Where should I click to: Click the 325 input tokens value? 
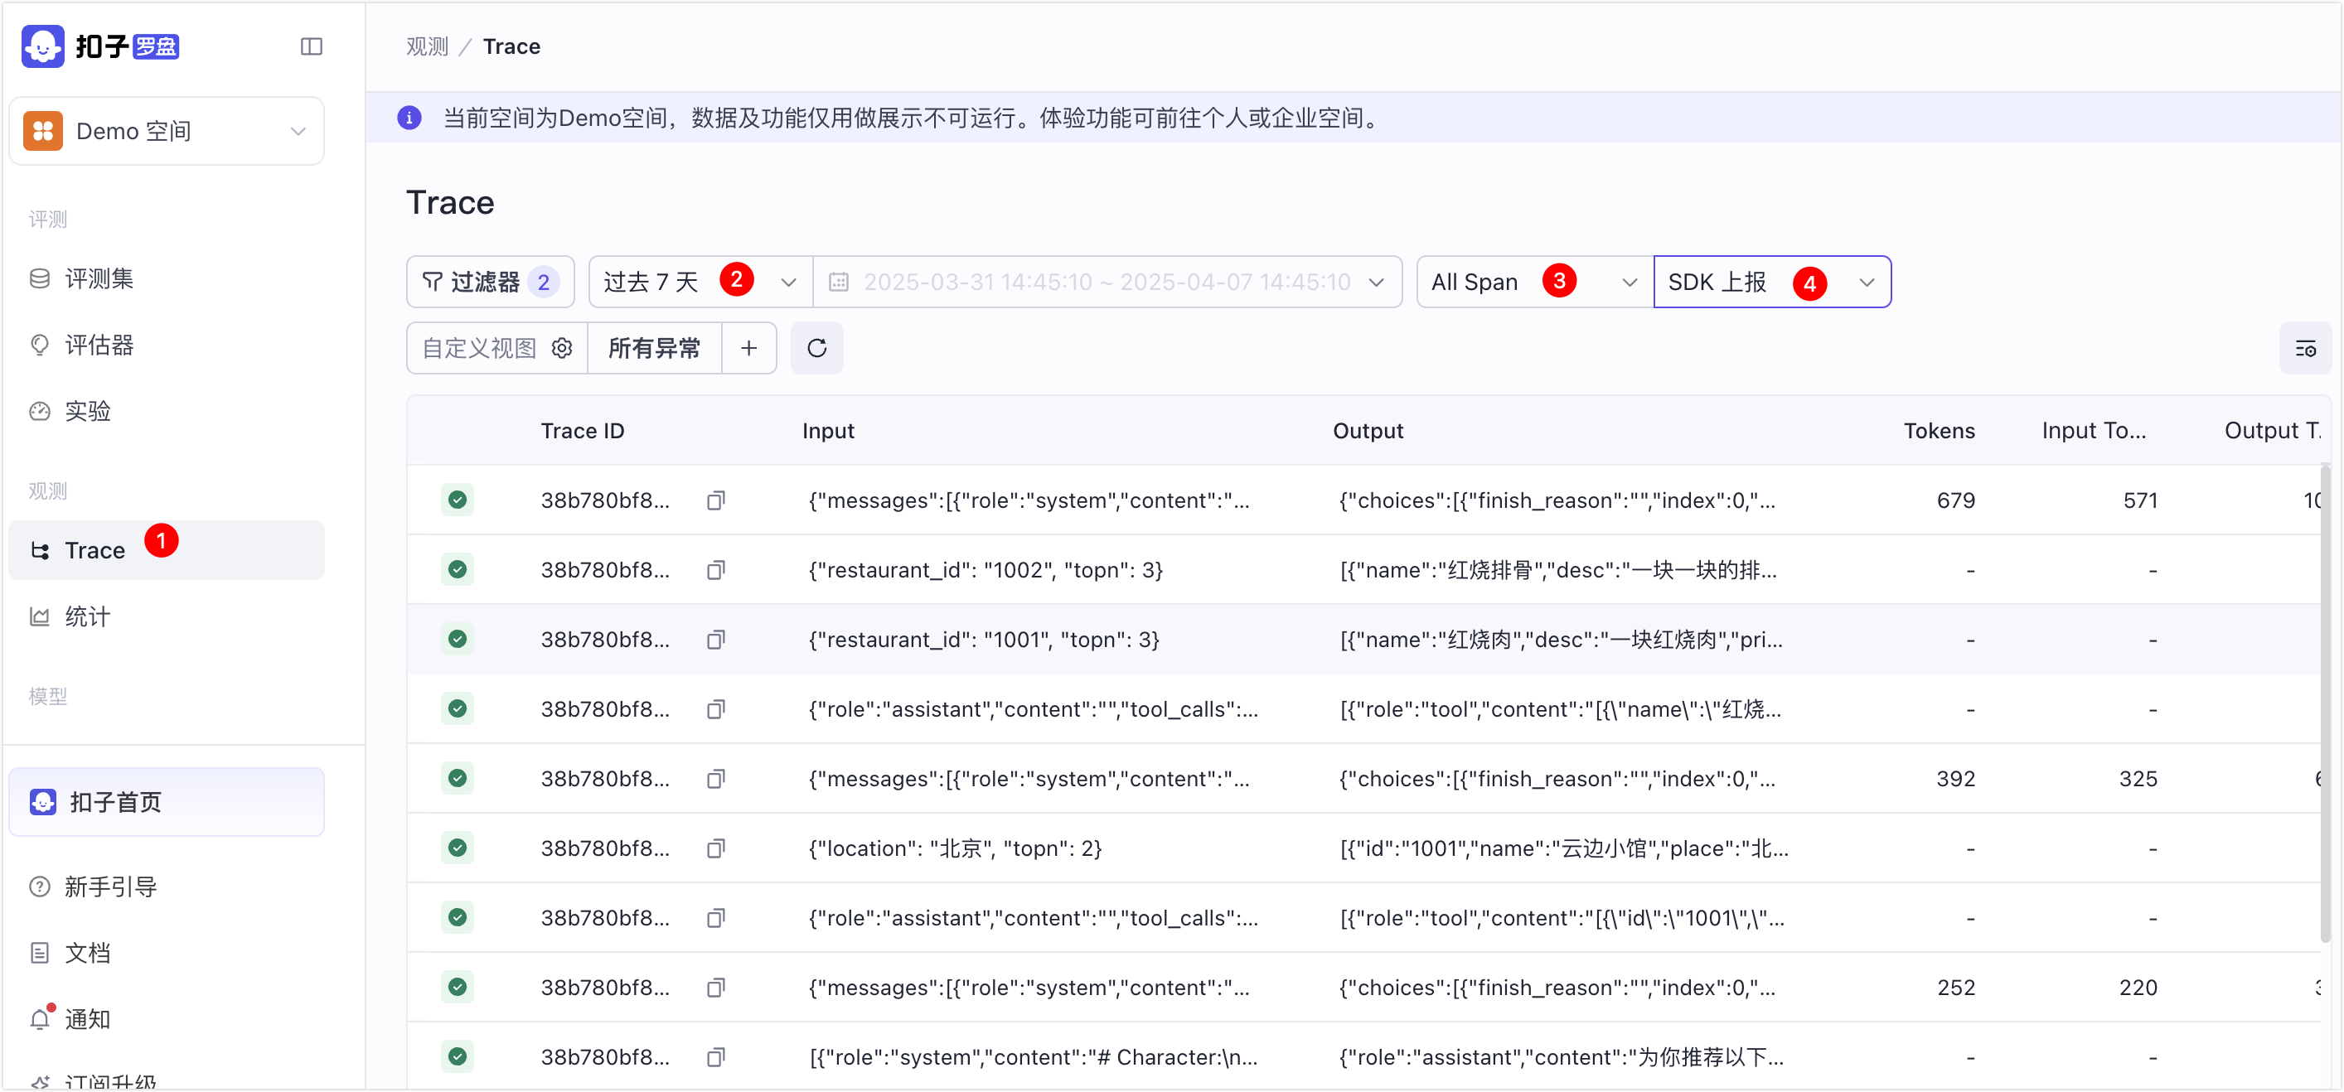(x=2138, y=778)
